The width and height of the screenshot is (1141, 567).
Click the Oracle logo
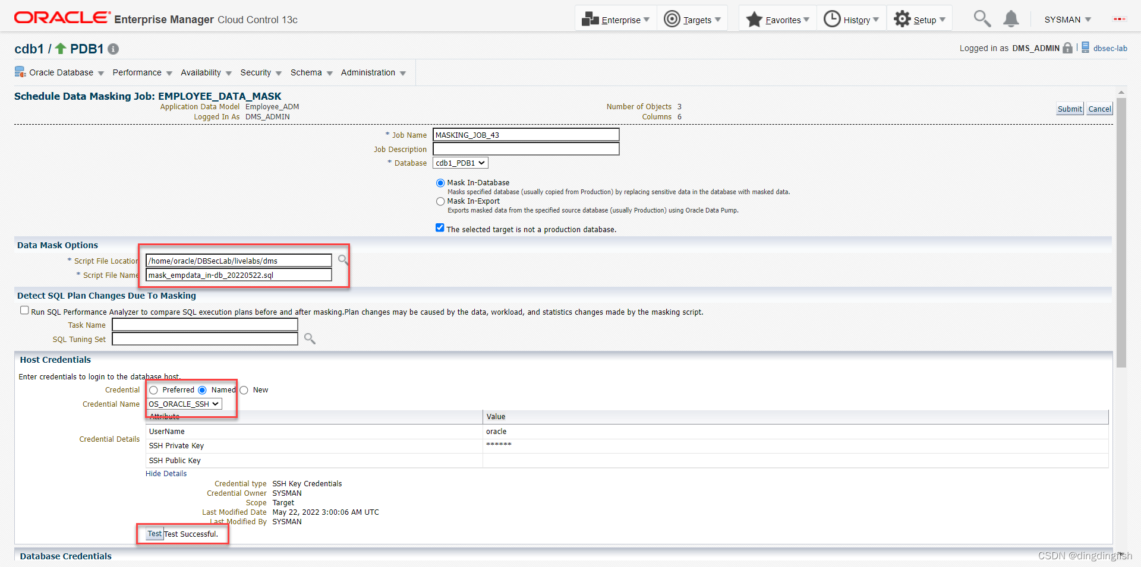click(62, 18)
